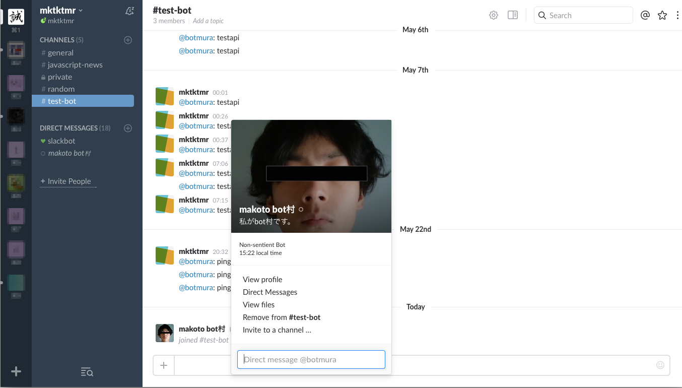682x388 pixels.
Task: Click #test-bot channel title in header
Action: tap(172, 10)
